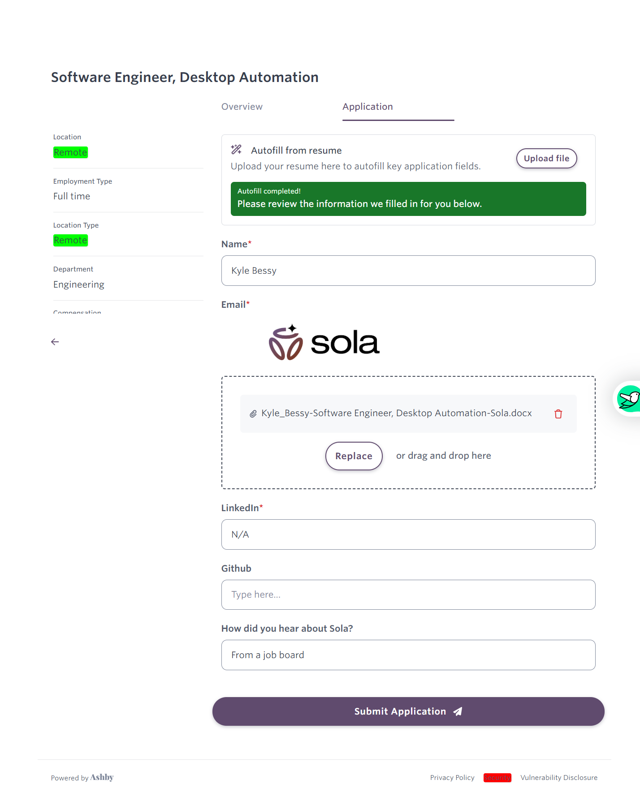Click the autofill magic wand icon
The image size is (640, 797).
(236, 150)
